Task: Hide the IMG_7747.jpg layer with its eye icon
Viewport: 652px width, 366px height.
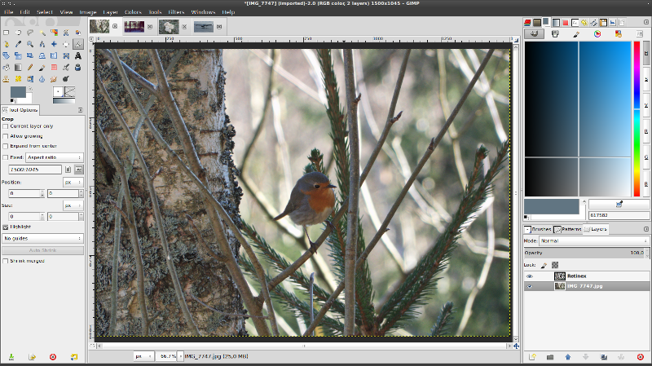Action: click(529, 286)
